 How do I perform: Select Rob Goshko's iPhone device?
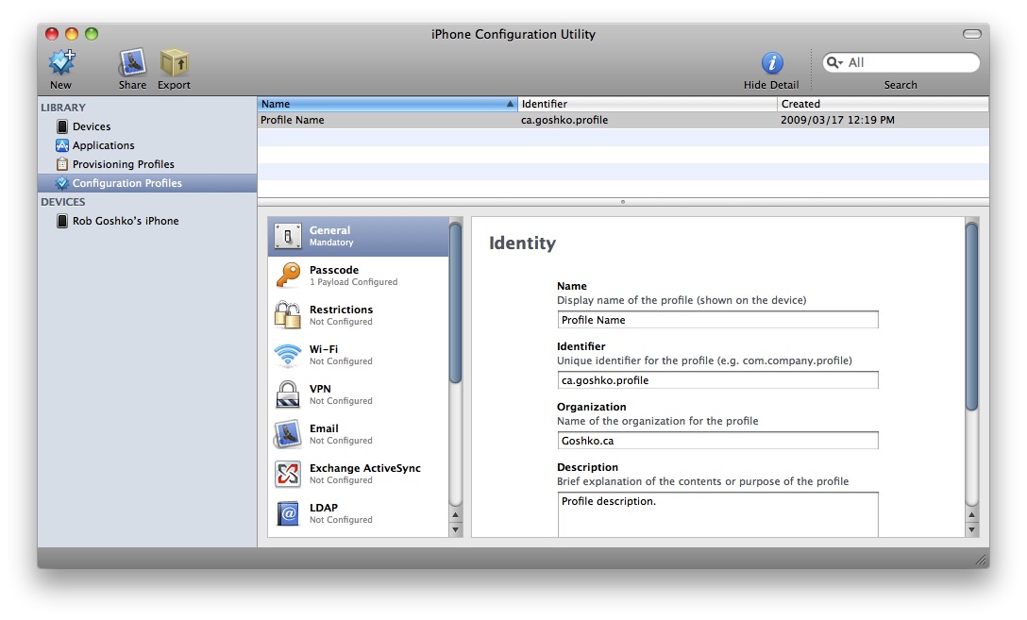coord(146,221)
